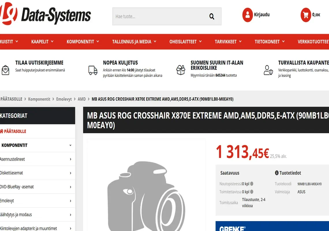This screenshot has height=231, width=329.
Task: Expand the Tallennus ja media chevron
Action: (155, 41)
